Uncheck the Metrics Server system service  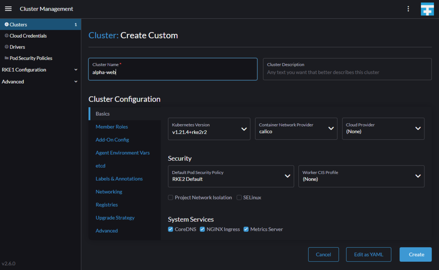coord(246,229)
